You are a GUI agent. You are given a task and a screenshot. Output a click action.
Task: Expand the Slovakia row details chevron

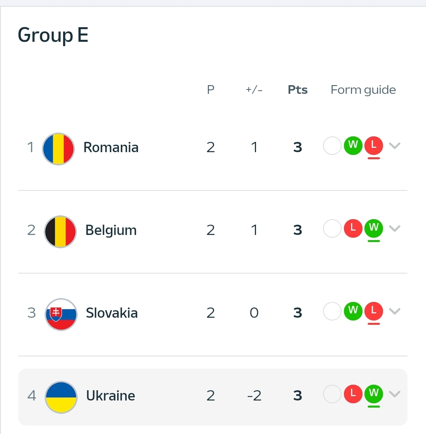point(394,311)
